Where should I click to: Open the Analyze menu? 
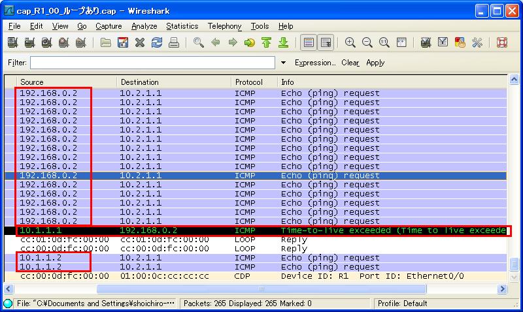click(144, 26)
